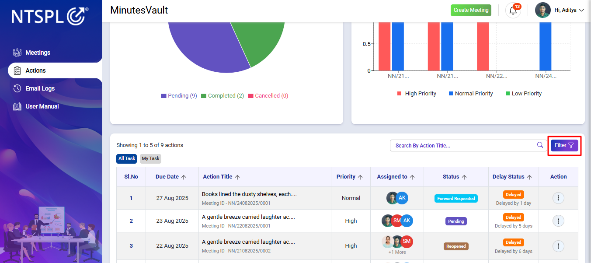Click +1 More assignees in row 3
The height and width of the screenshot is (263, 591).
[397, 252]
